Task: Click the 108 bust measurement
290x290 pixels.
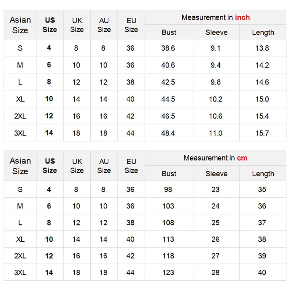Action: (168, 223)
